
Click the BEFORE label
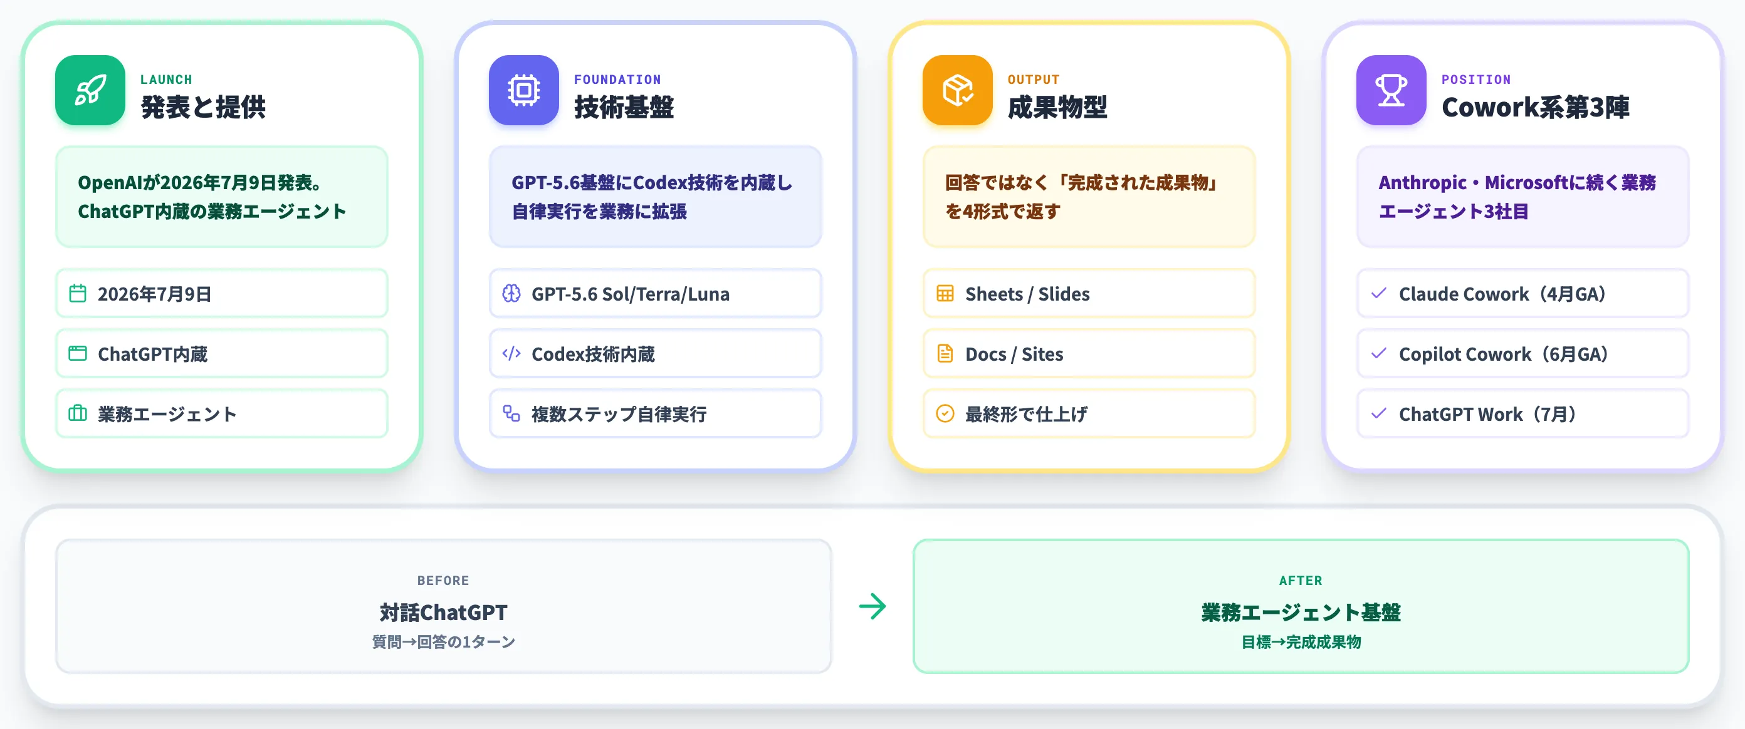[x=443, y=580]
